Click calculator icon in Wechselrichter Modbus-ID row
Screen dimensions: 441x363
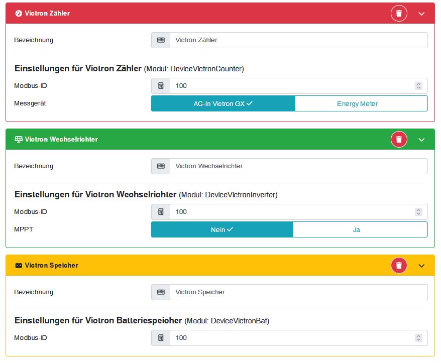tap(161, 212)
